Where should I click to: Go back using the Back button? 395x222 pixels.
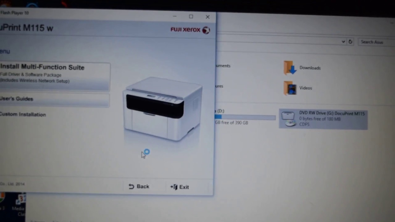click(x=139, y=187)
